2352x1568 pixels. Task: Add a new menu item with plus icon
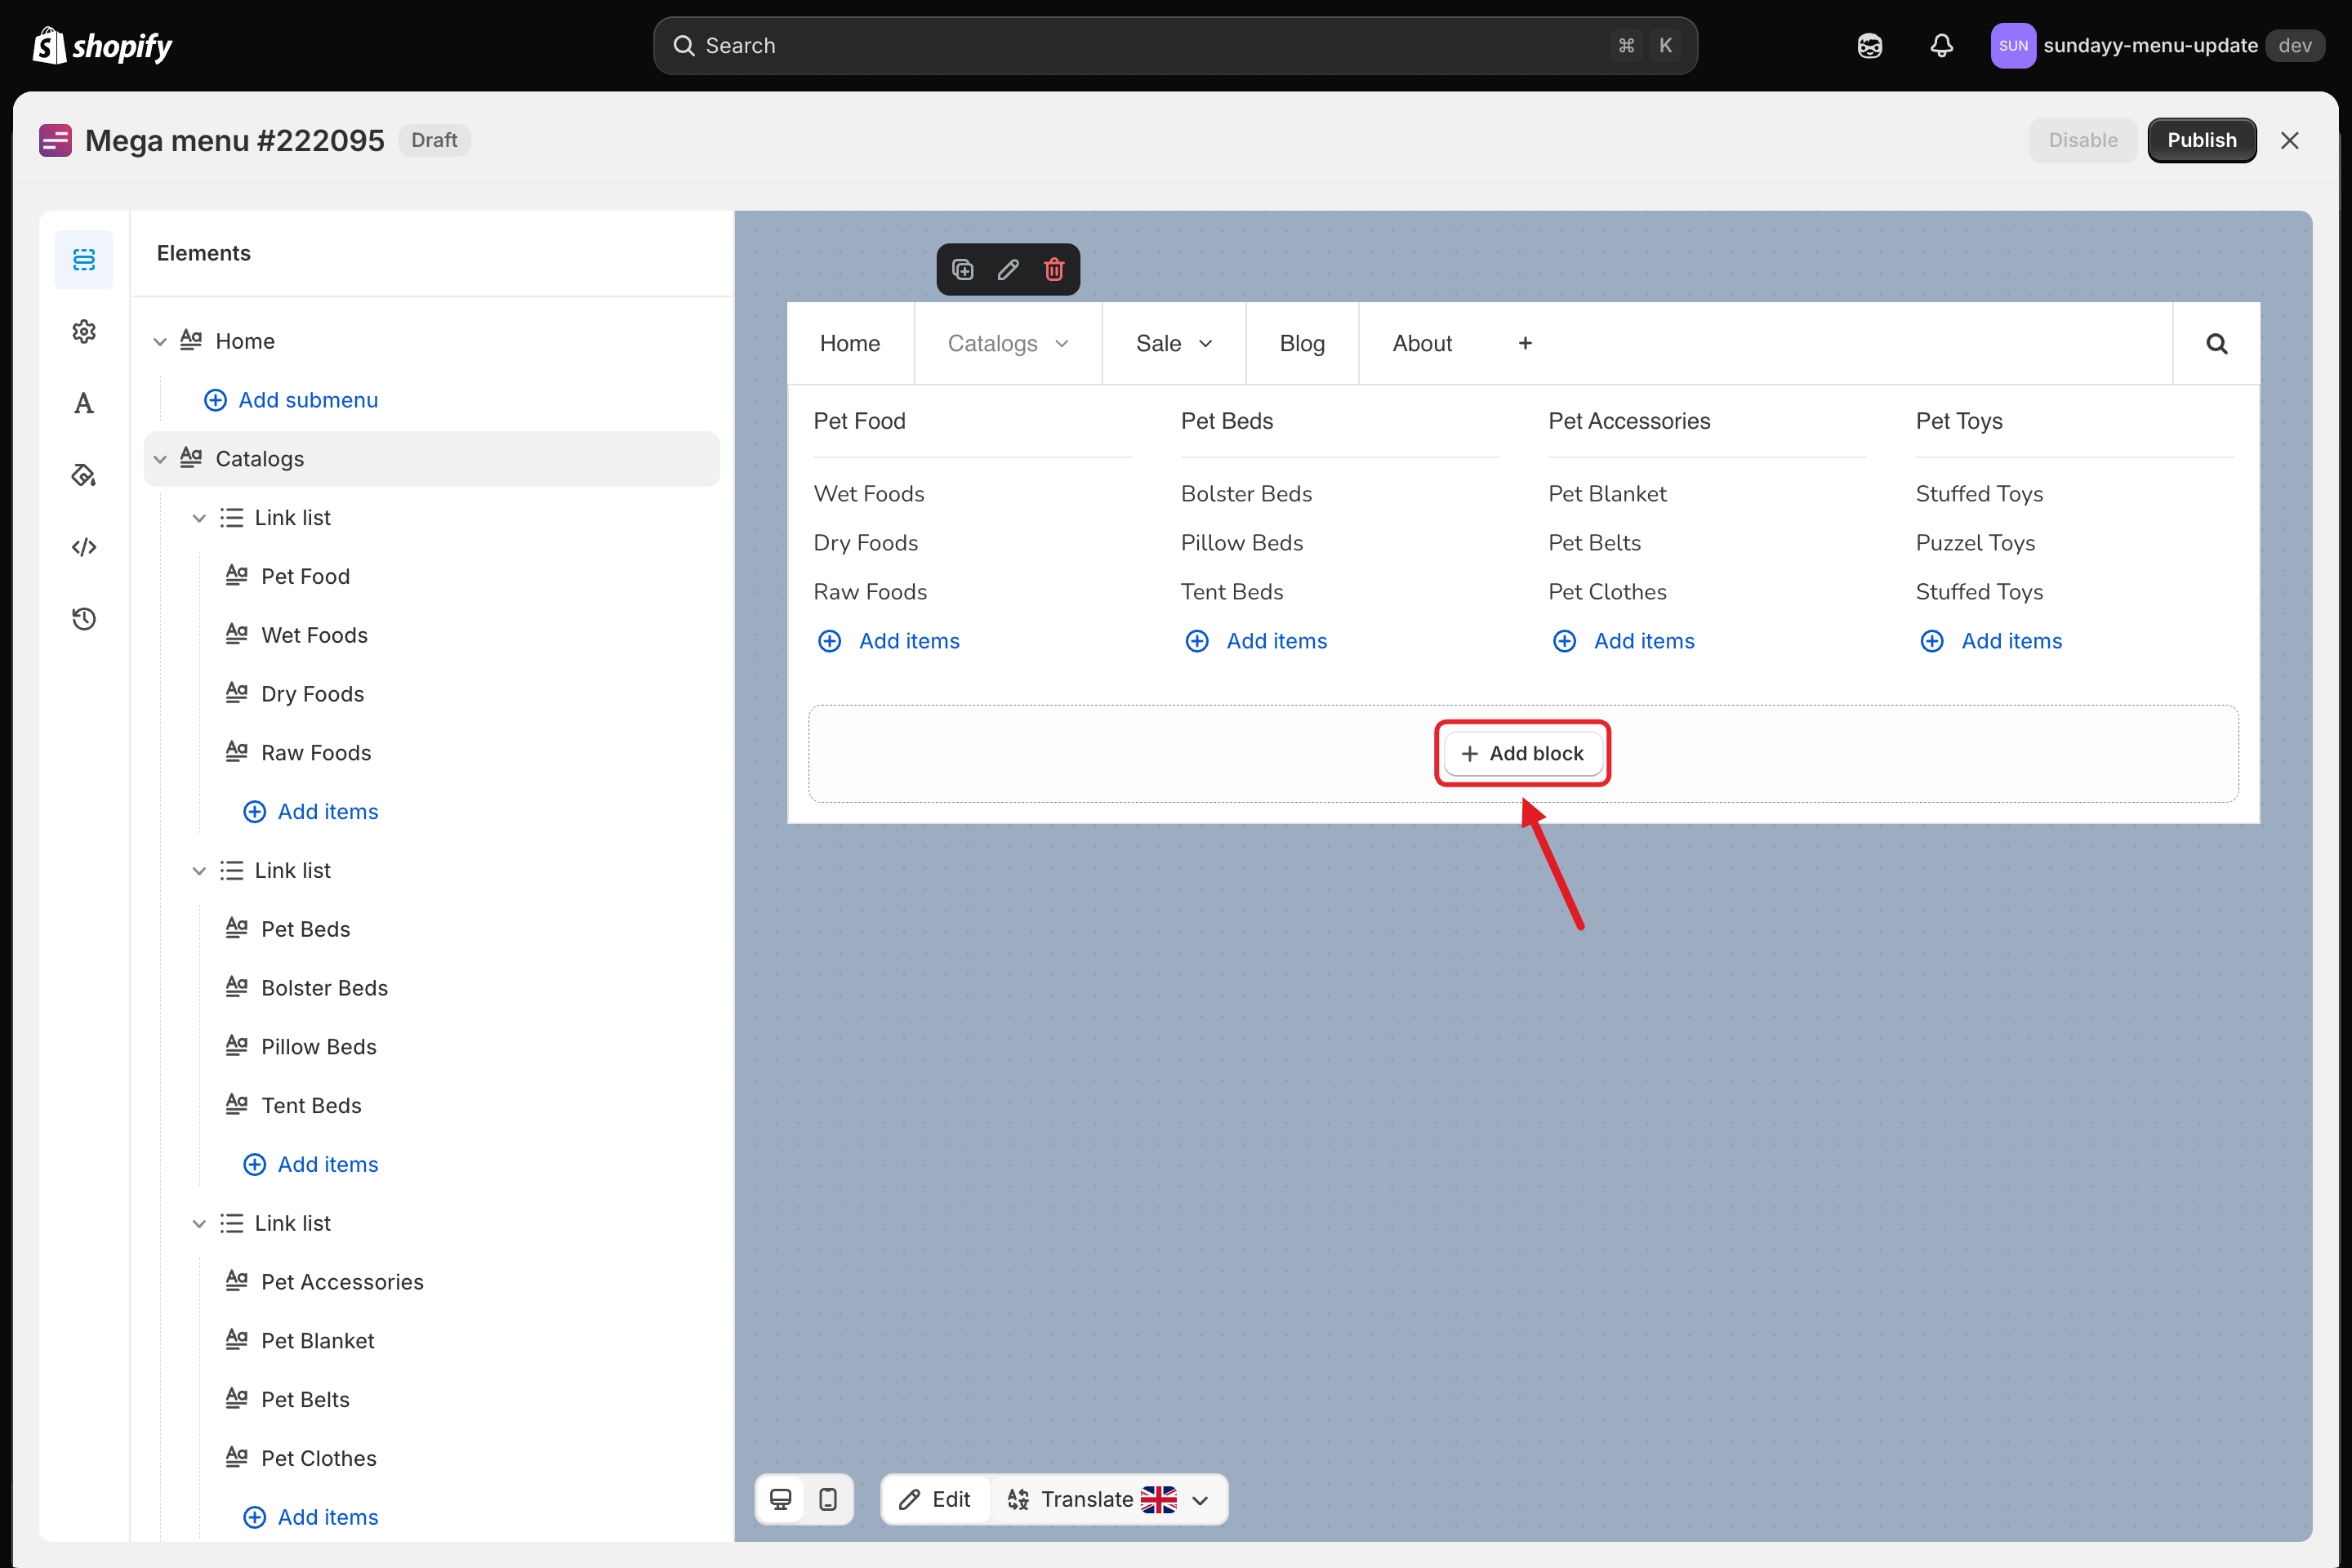(1525, 343)
